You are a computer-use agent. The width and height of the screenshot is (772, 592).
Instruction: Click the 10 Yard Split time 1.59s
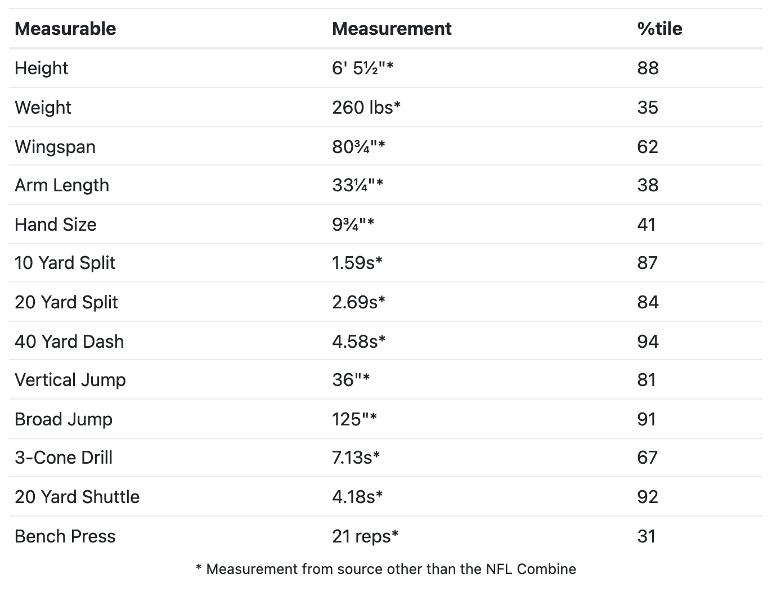pyautogui.click(x=357, y=263)
